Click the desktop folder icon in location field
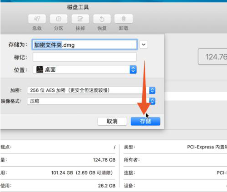Image resolution: width=227 pixels, height=192 pixels. [40, 69]
